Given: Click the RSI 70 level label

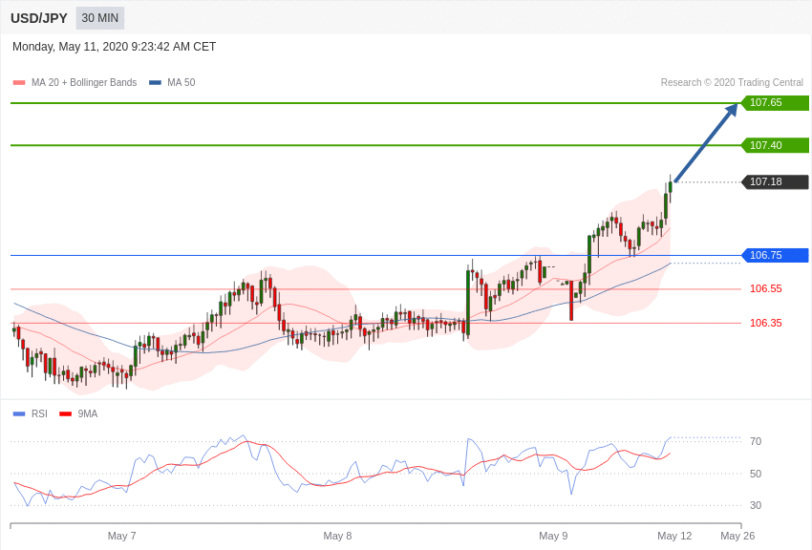Looking at the screenshot, I should pos(756,441).
